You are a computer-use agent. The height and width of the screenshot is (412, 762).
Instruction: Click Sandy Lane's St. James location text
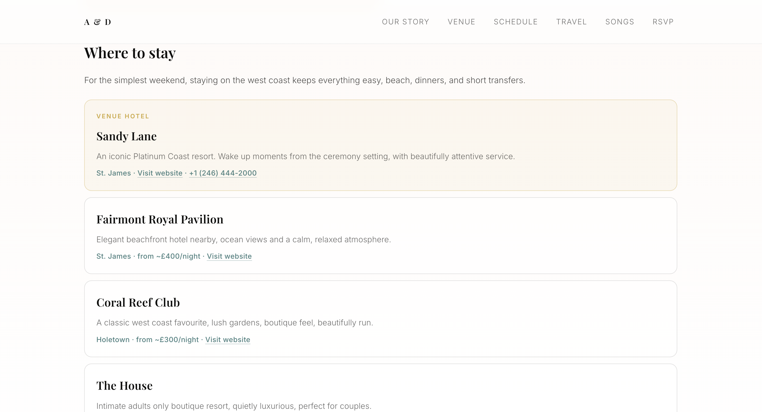[x=114, y=173]
